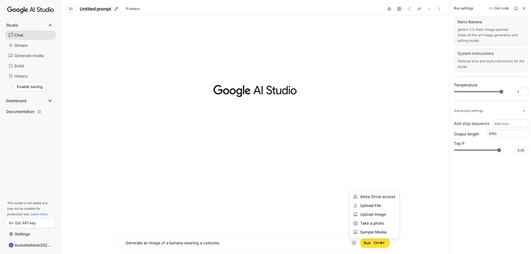Go to Build section
This screenshot has height=254, width=531.
31,66
